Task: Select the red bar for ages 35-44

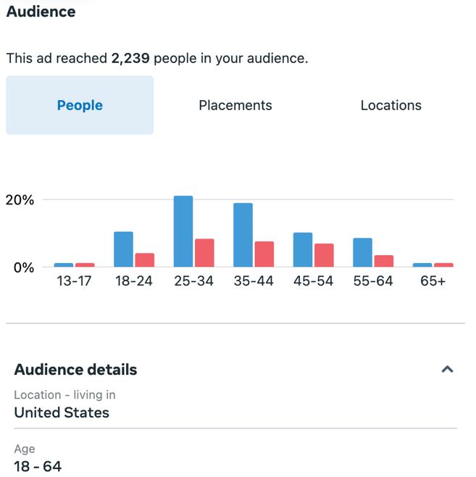Action: pos(264,254)
